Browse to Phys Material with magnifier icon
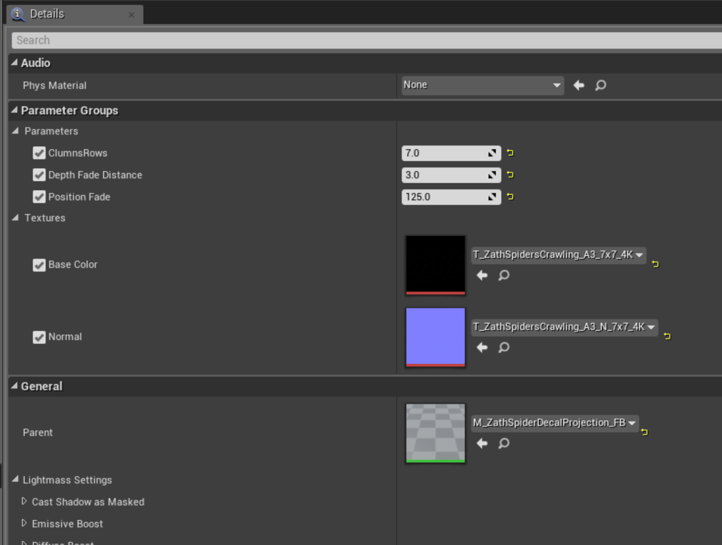 pos(600,85)
